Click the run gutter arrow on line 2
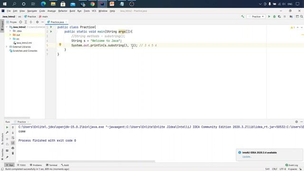Image resolution: width=304 pixels, height=171 pixels. pyautogui.click(x=51, y=31)
